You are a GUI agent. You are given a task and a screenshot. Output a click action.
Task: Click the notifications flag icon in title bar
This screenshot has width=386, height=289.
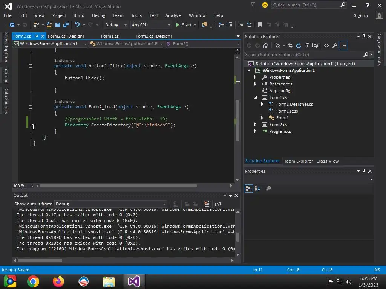click(253, 5)
